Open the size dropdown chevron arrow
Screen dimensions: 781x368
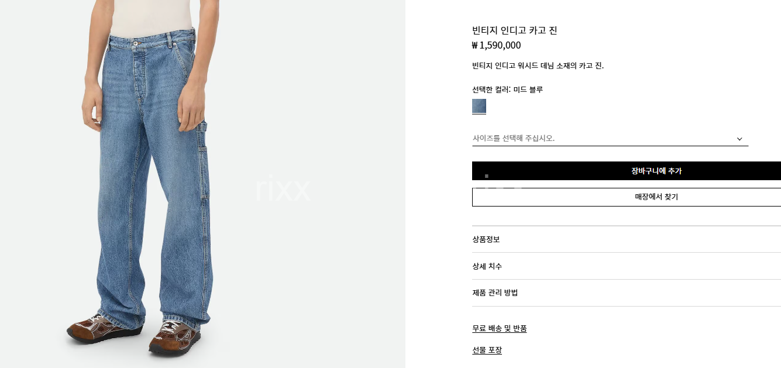tap(739, 139)
